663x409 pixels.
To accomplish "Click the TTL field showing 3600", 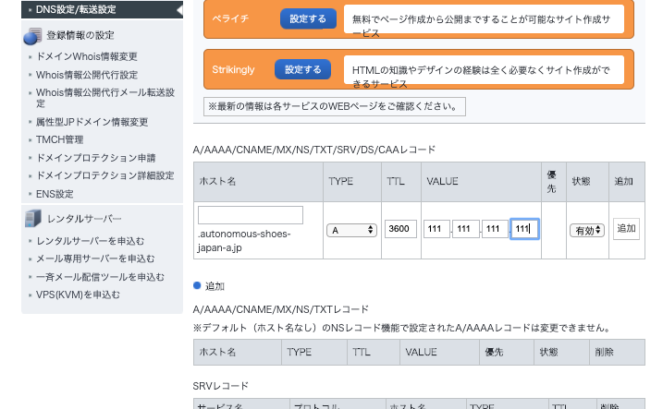I will click(x=400, y=229).
